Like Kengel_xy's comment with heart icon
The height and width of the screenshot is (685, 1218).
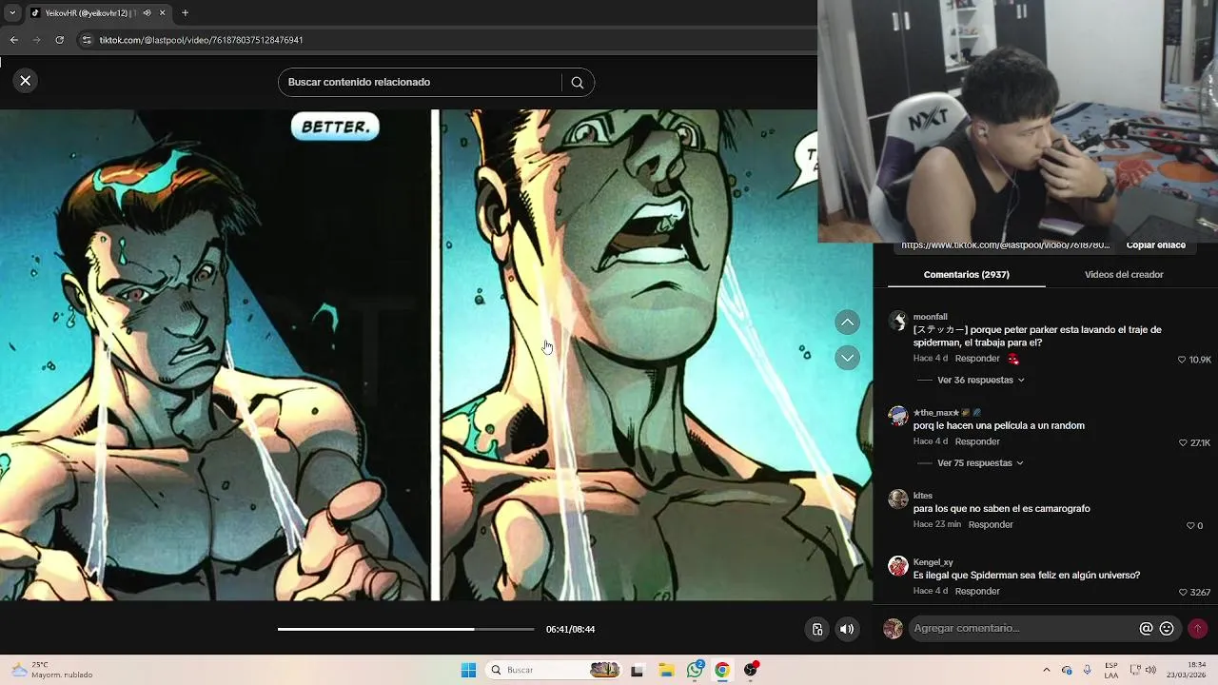pyautogui.click(x=1183, y=593)
